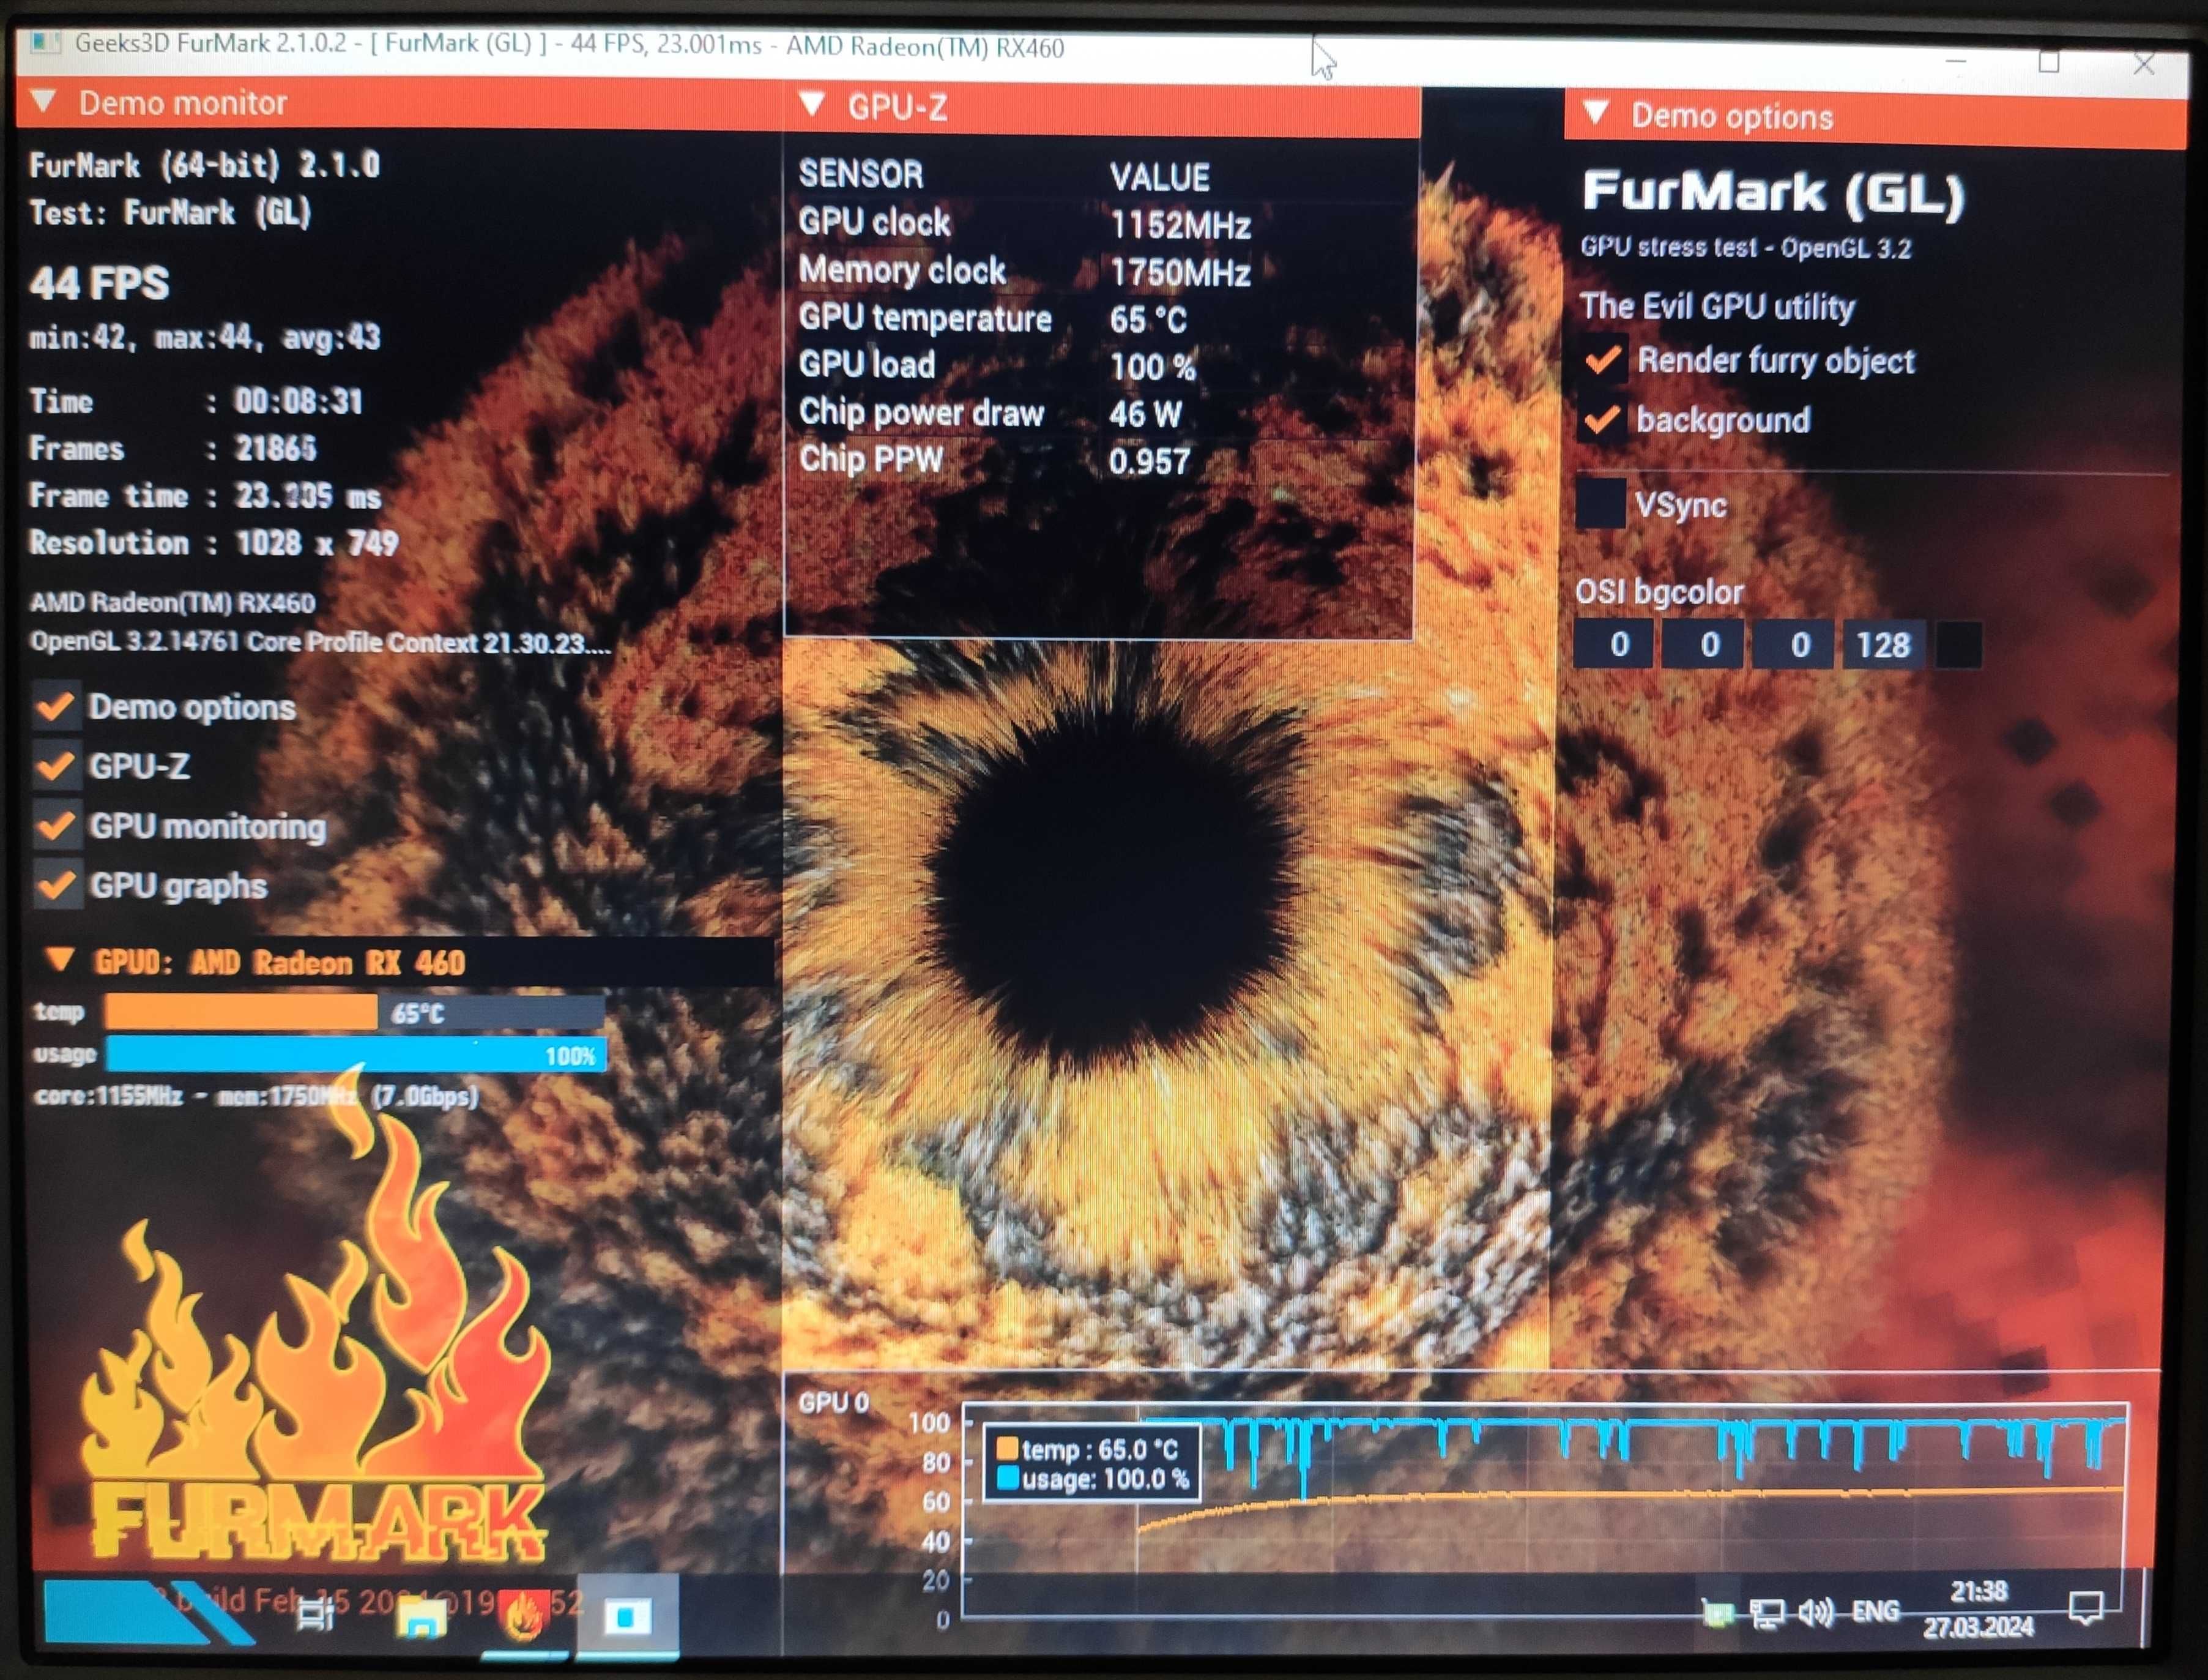Viewport: 2208px width, 1680px height.
Task: Click the Evil GPU utility text
Action: pyautogui.click(x=1717, y=306)
